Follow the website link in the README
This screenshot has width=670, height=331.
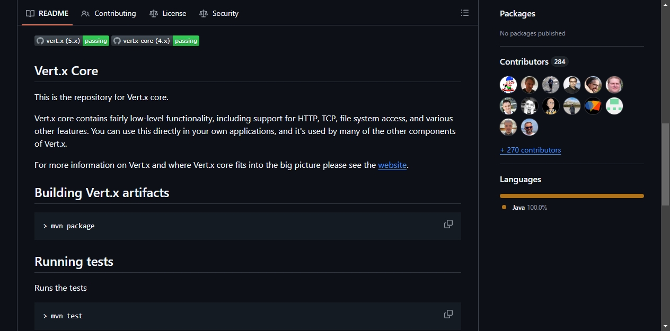[x=392, y=165]
